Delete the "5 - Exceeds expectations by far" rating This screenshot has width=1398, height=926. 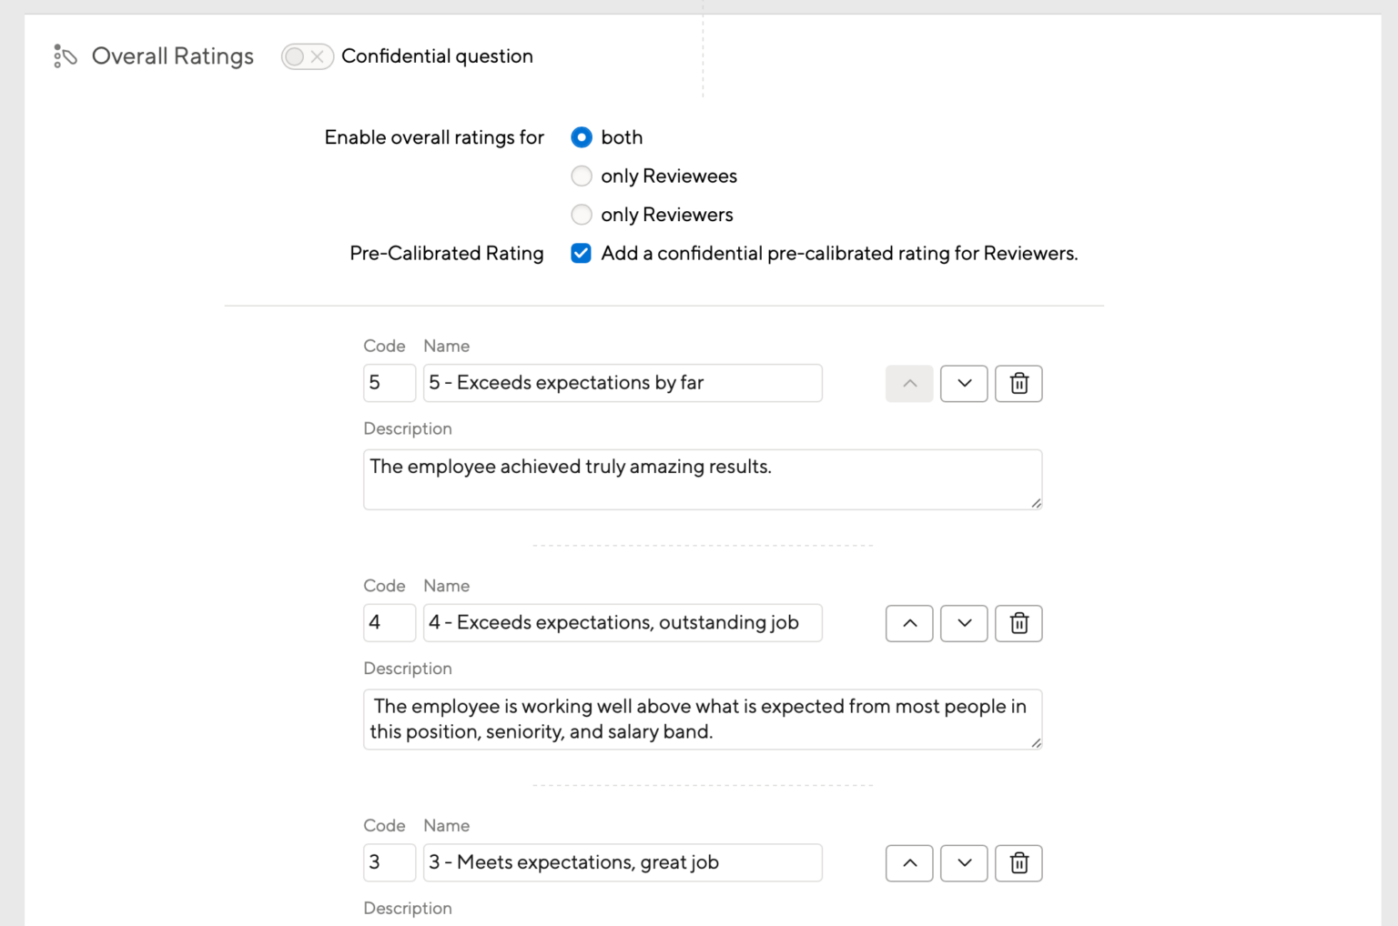pos(1018,383)
